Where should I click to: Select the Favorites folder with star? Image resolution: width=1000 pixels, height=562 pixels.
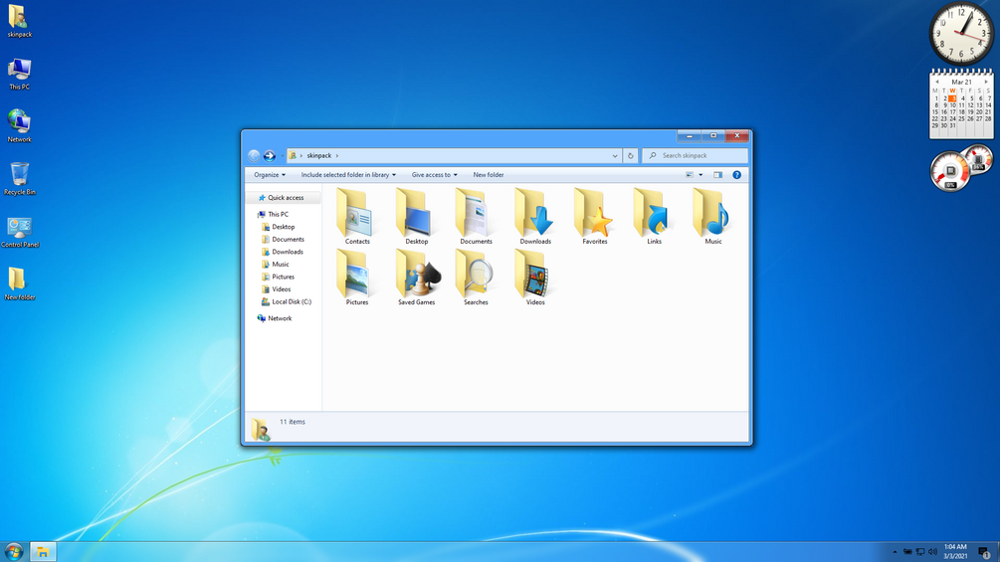point(594,217)
